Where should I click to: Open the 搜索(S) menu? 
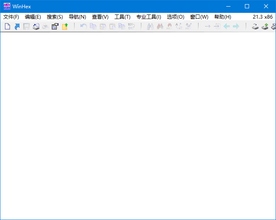click(55, 17)
